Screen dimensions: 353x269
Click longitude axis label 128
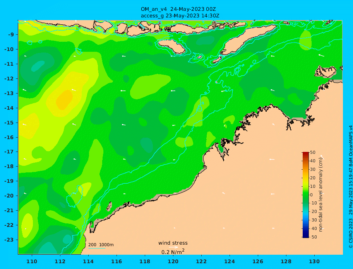(x=286, y=262)
